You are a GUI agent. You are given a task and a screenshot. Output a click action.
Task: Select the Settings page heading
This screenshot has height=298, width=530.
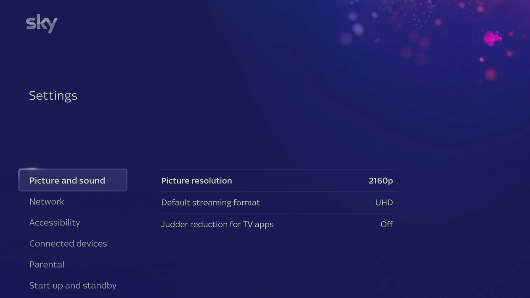(x=53, y=96)
